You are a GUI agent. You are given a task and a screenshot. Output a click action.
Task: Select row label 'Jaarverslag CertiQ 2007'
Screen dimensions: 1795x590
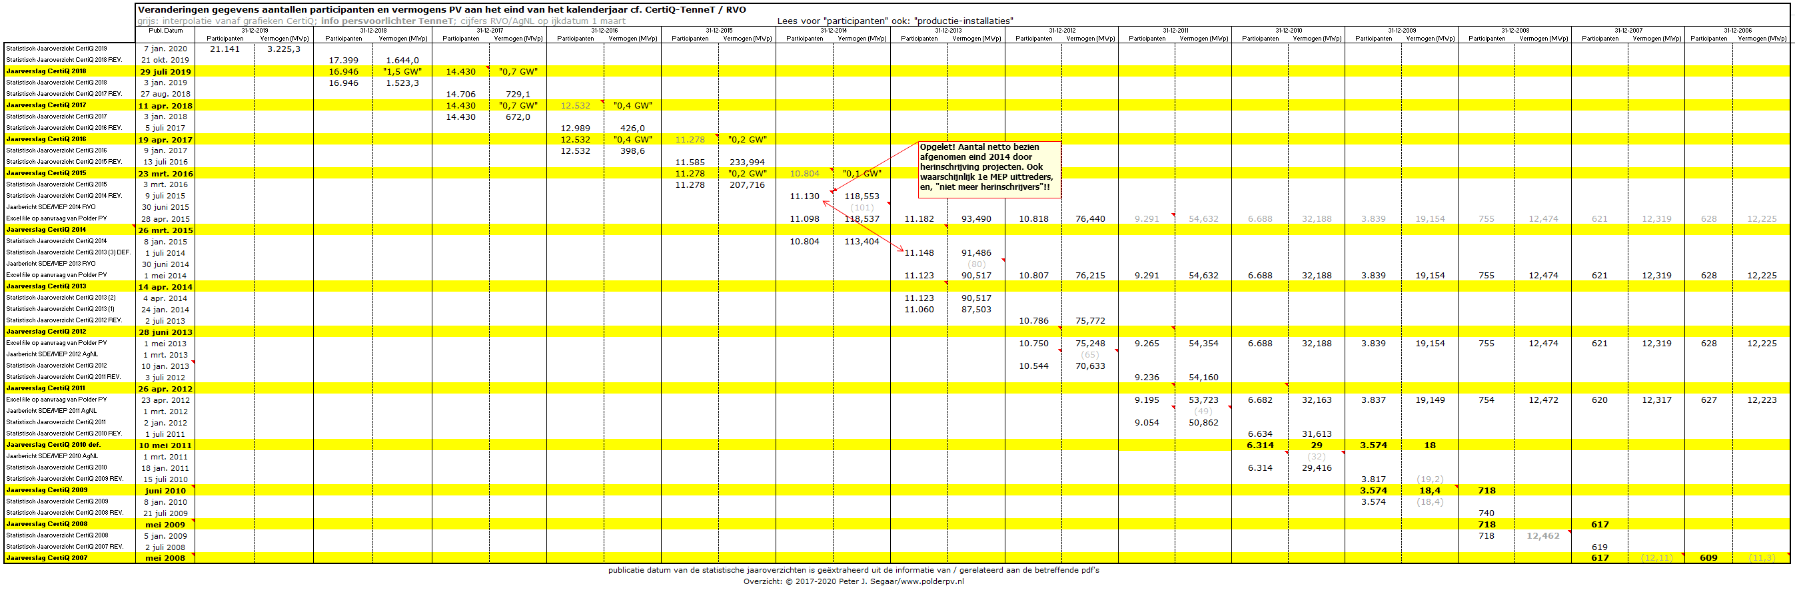[x=47, y=558]
